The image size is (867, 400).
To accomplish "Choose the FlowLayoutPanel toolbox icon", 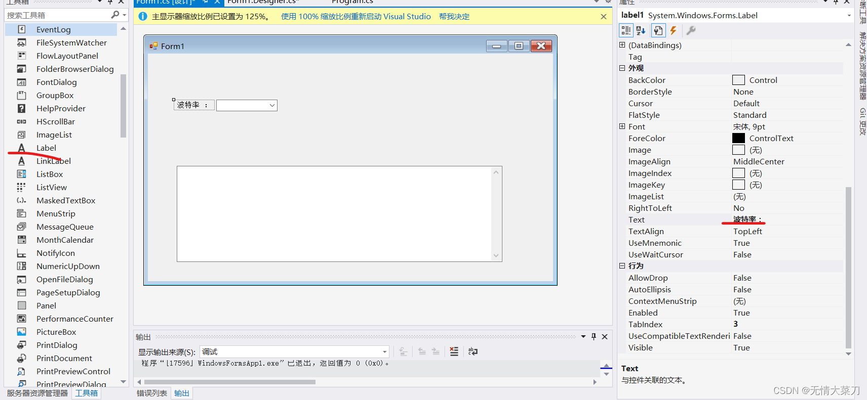I will 21,56.
